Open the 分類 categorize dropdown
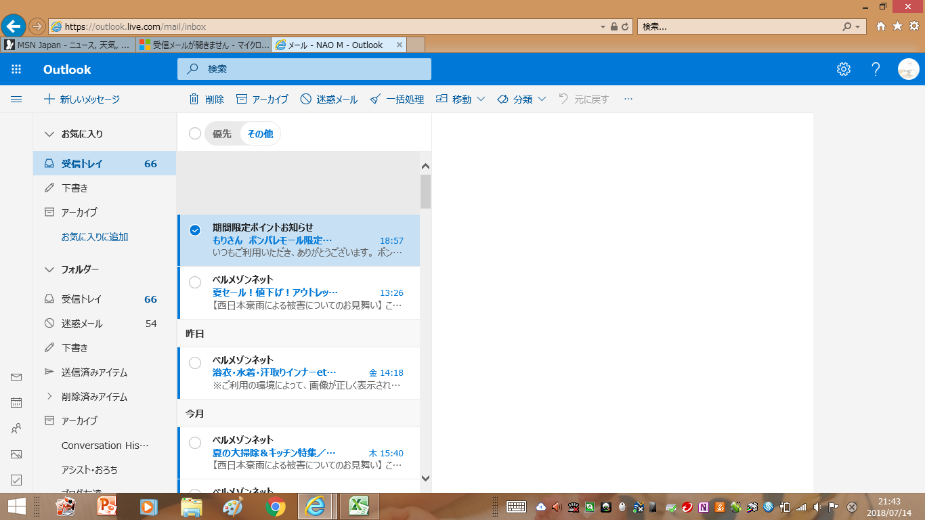Image resolution: width=925 pixels, height=520 pixels. click(521, 99)
